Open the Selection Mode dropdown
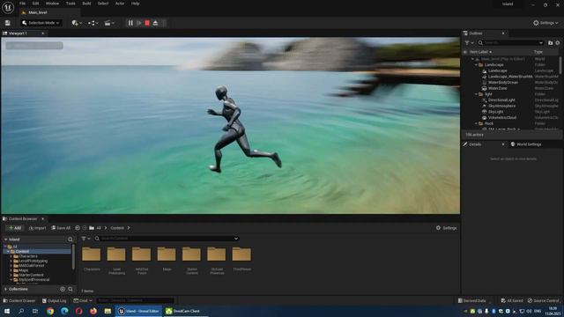 pos(41,23)
